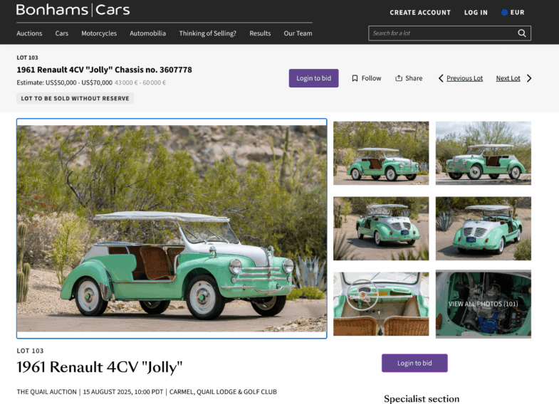Open the Results menu item
Image resolution: width=559 pixels, height=404 pixels.
coord(260,33)
